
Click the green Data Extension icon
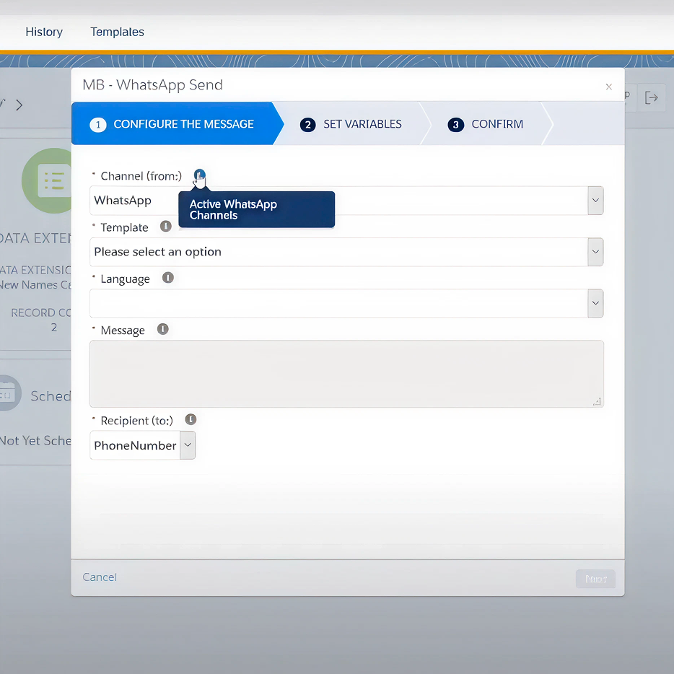click(x=48, y=180)
